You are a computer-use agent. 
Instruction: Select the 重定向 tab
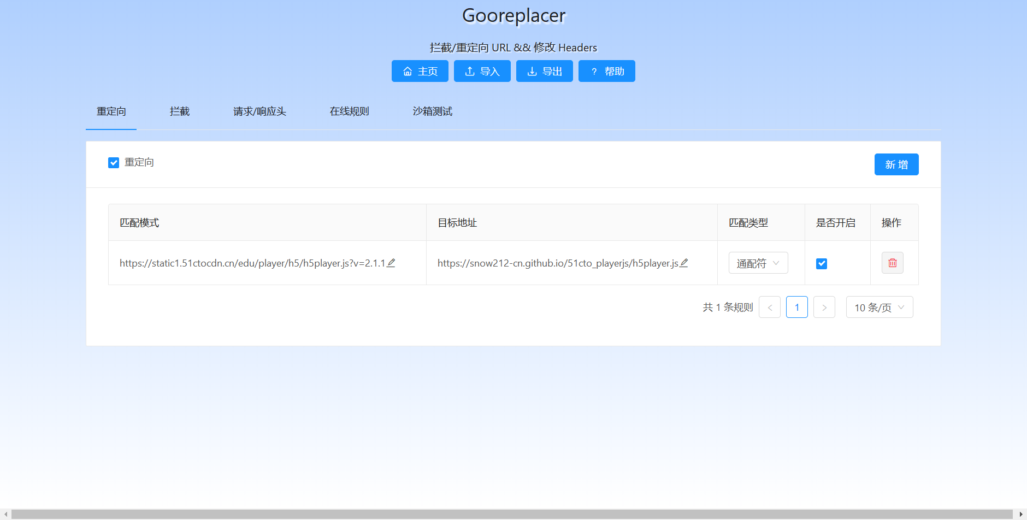(111, 111)
